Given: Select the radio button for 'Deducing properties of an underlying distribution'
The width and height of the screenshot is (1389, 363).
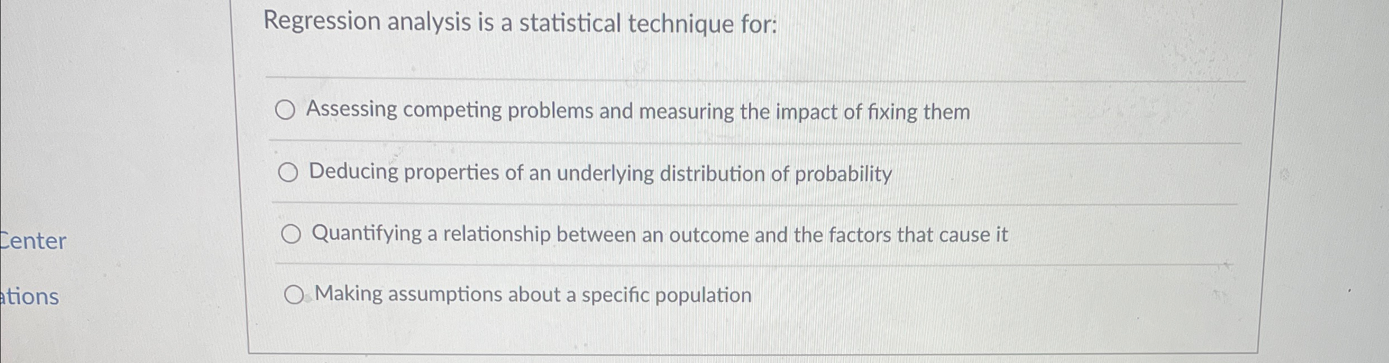Looking at the screenshot, I should click(x=290, y=173).
